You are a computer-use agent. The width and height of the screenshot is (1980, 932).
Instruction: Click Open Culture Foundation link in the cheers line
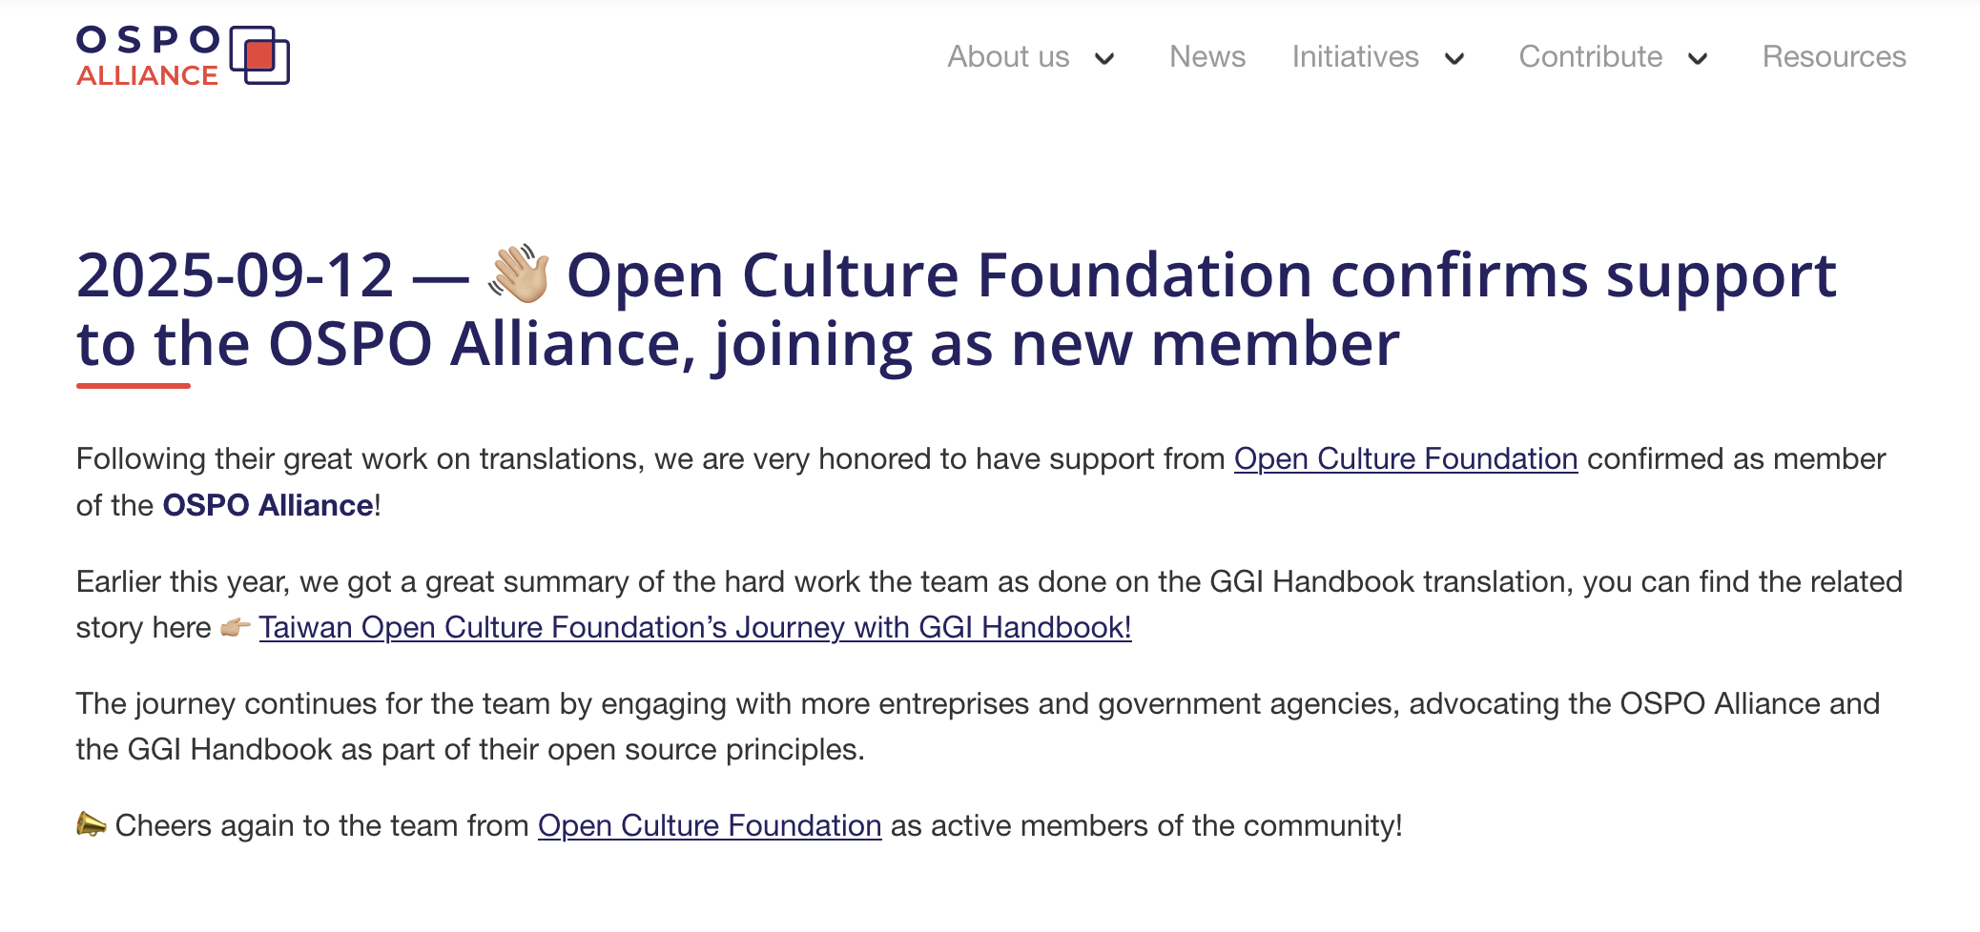pyautogui.click(x=709, y=825)
